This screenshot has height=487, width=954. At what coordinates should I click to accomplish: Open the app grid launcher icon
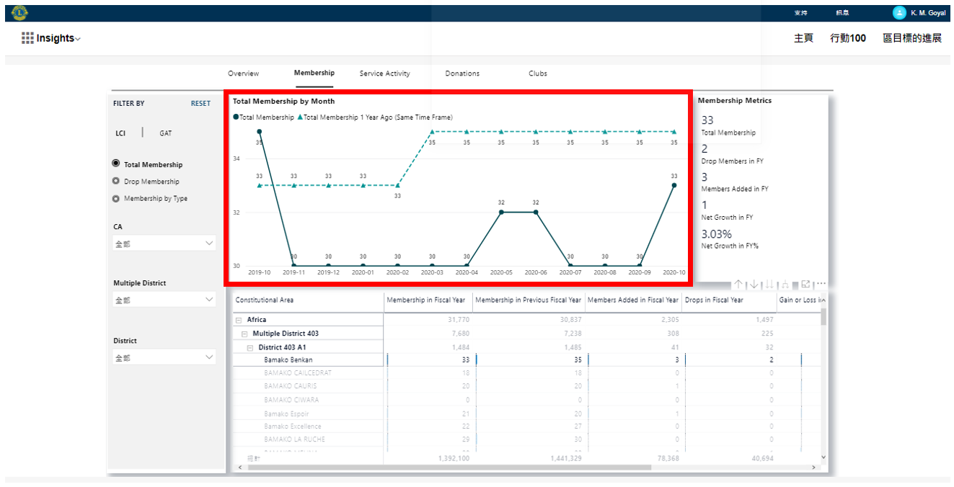[27, 38]
